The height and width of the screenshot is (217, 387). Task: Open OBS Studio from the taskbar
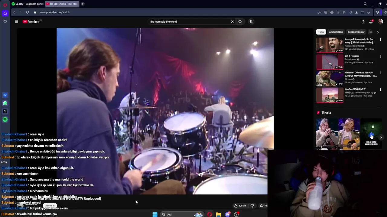pos(236,214)
